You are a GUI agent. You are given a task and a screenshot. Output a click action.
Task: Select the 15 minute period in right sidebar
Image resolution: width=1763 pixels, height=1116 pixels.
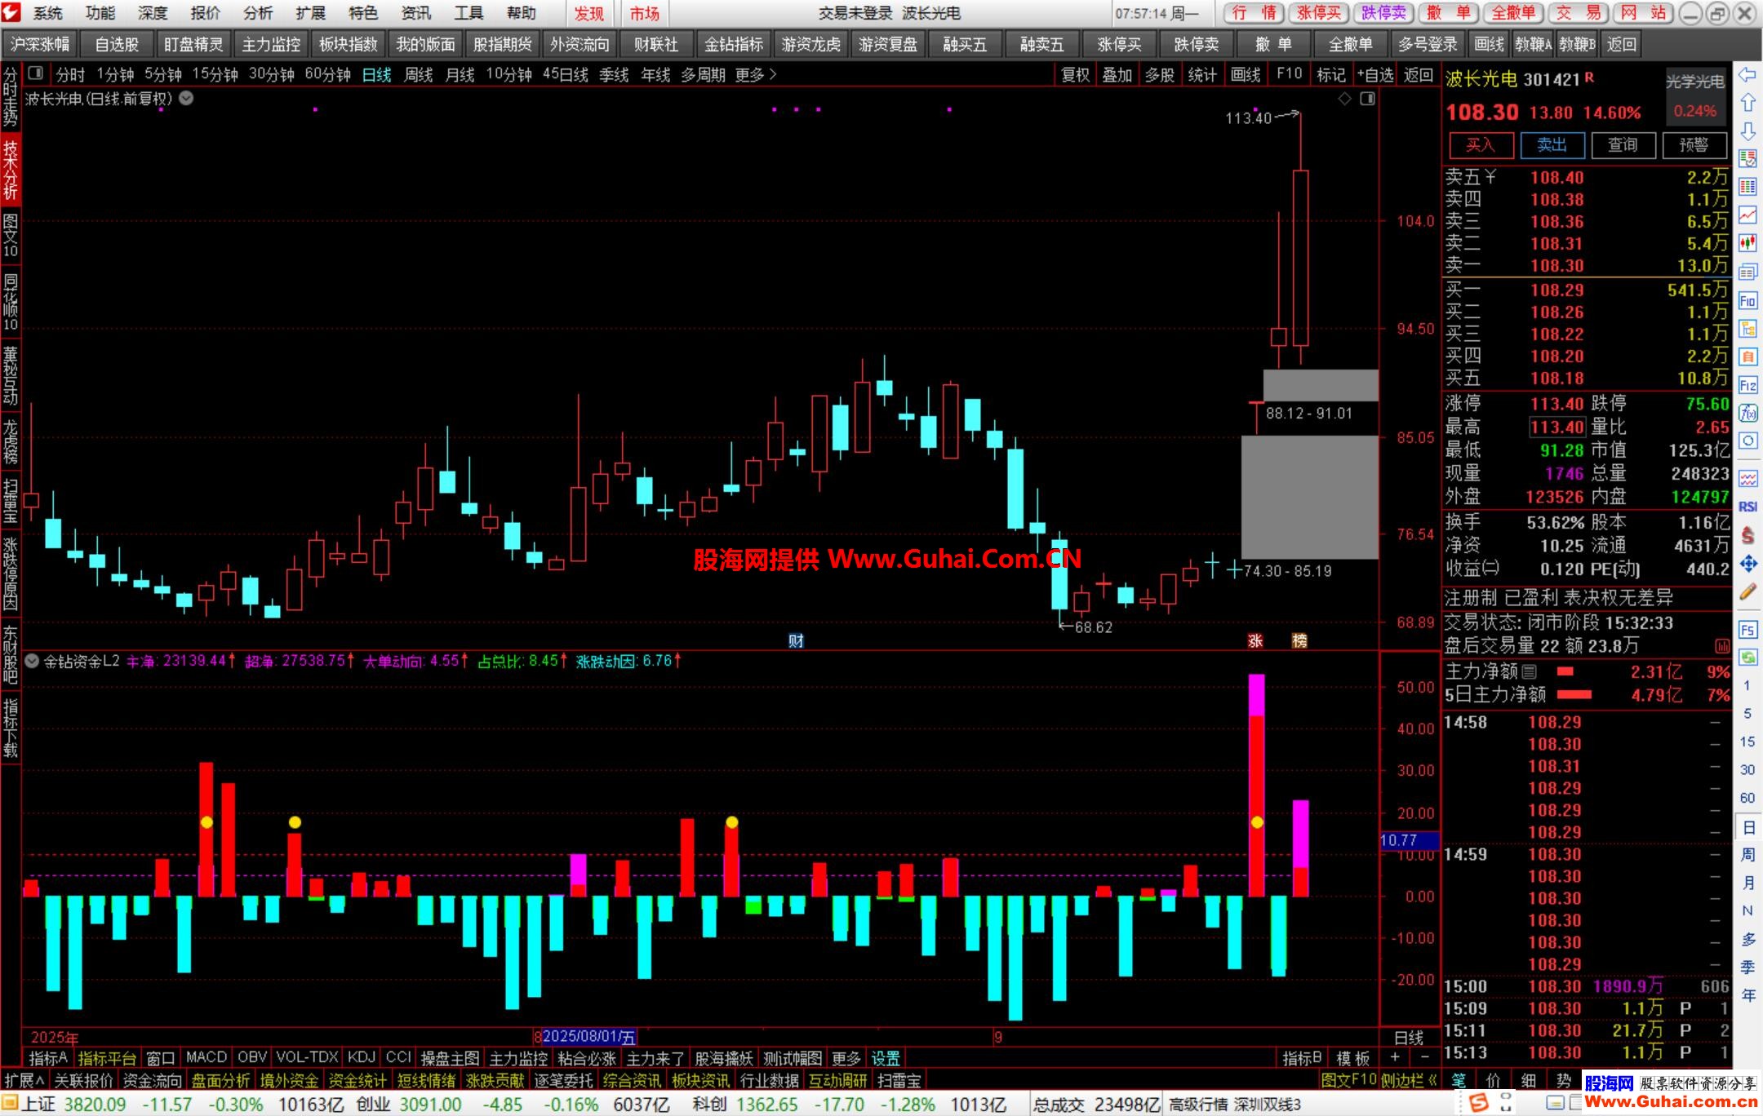coord(1747,741)
